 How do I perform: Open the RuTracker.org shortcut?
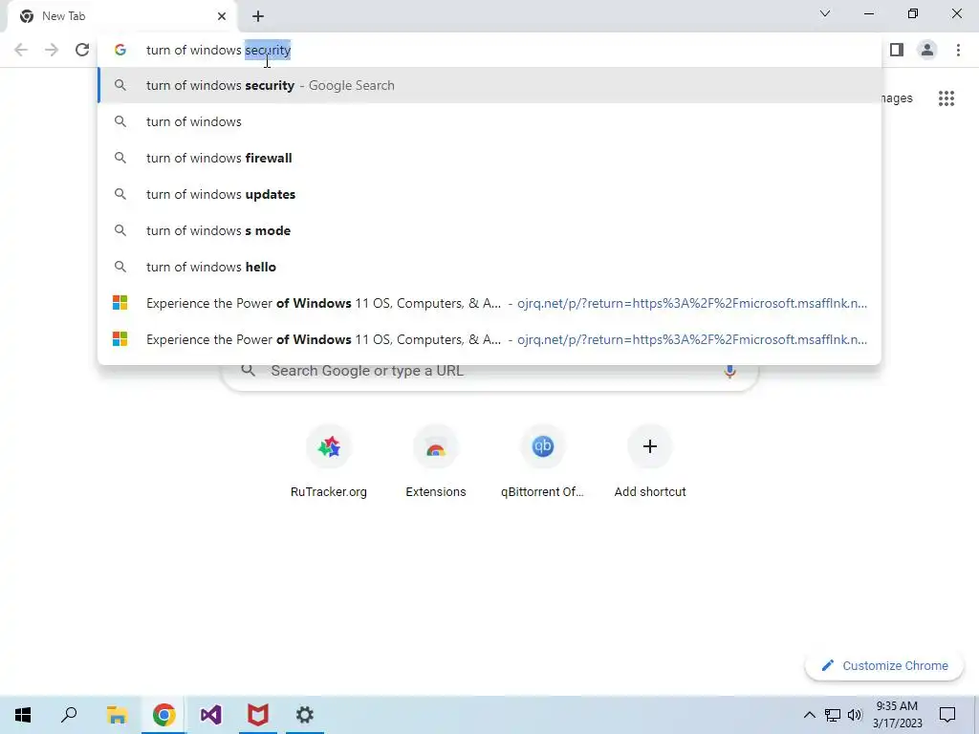pyautogui.click(x=329, y=462)
